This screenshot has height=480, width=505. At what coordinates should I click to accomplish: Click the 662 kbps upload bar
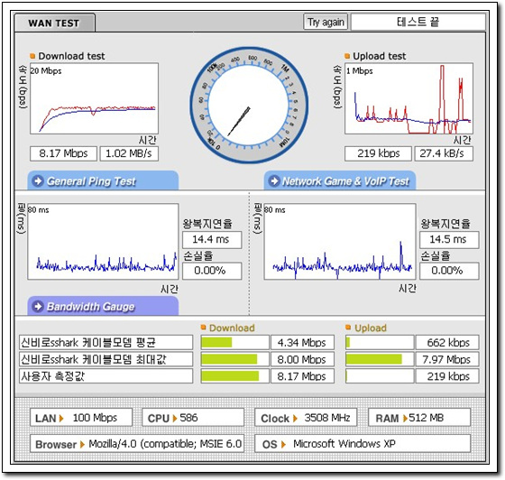click(x=380, y=343)
